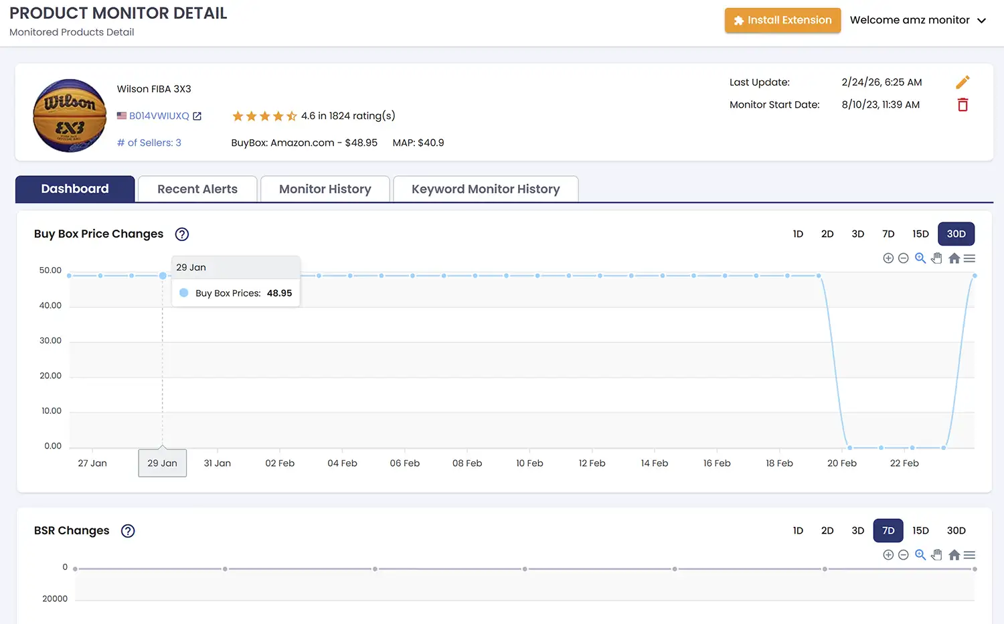Screen dimensions: 1004x624
Task: Click the Install Extension button
Action: pos(782,20)
